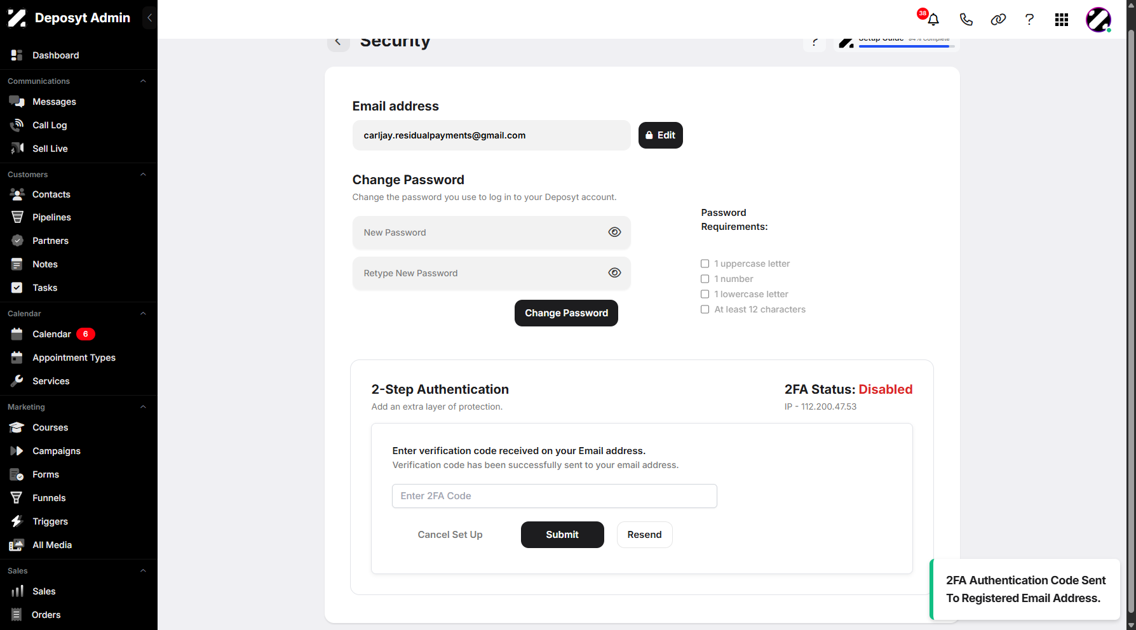Click the Edit email button

coord(661,135)
